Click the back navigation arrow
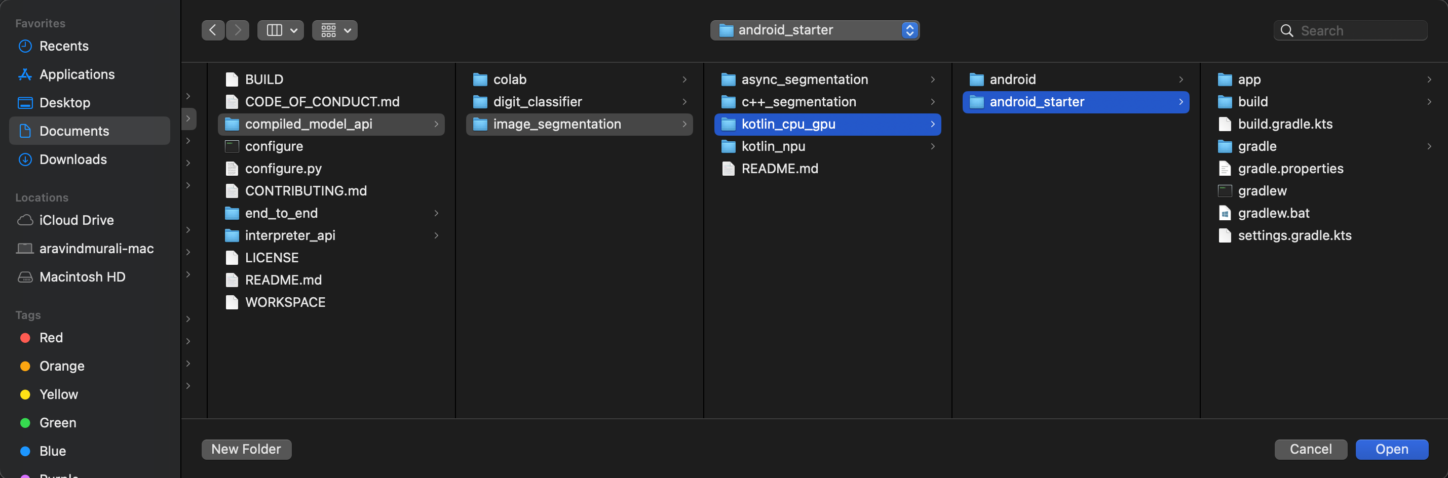Screen dimensions: 1448x478 pos(212,30)
